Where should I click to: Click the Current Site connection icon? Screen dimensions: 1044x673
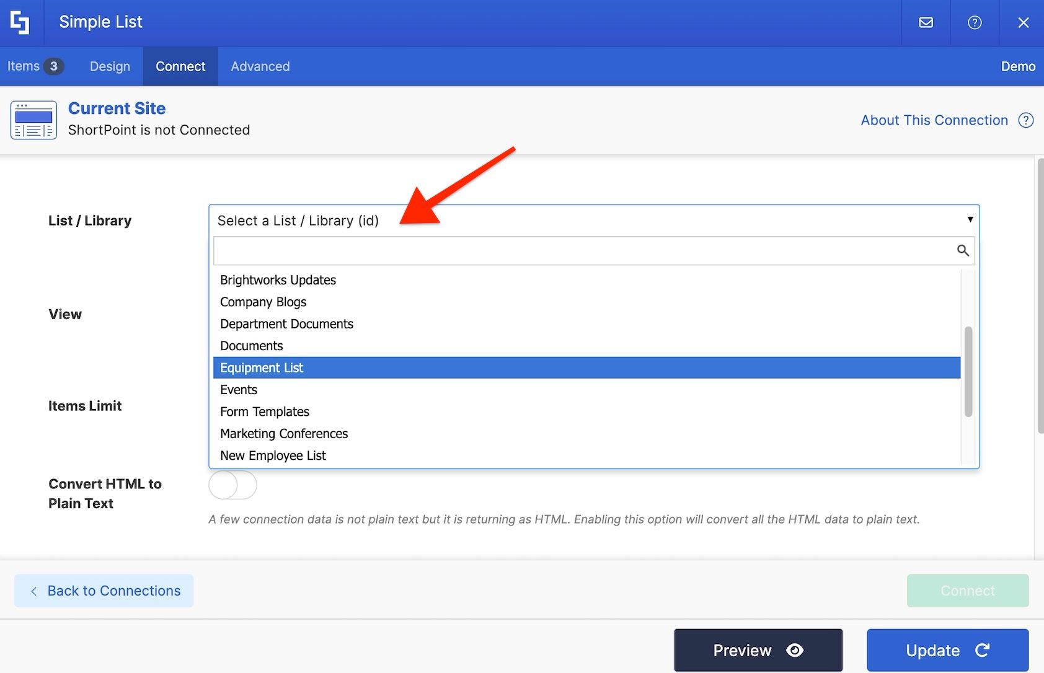pyautogui.click(x=33, y=120)
